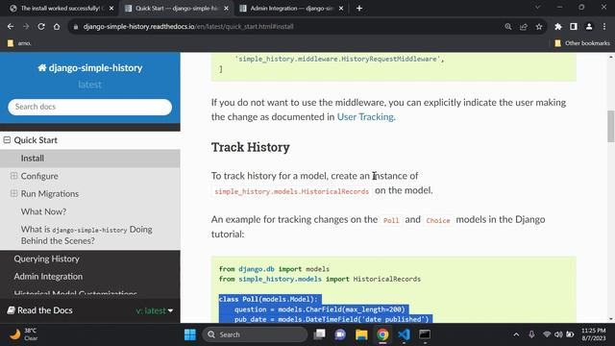Screen dimensions: 615x346
Task: Open the browser home page icon
Action: pos(57,27)
